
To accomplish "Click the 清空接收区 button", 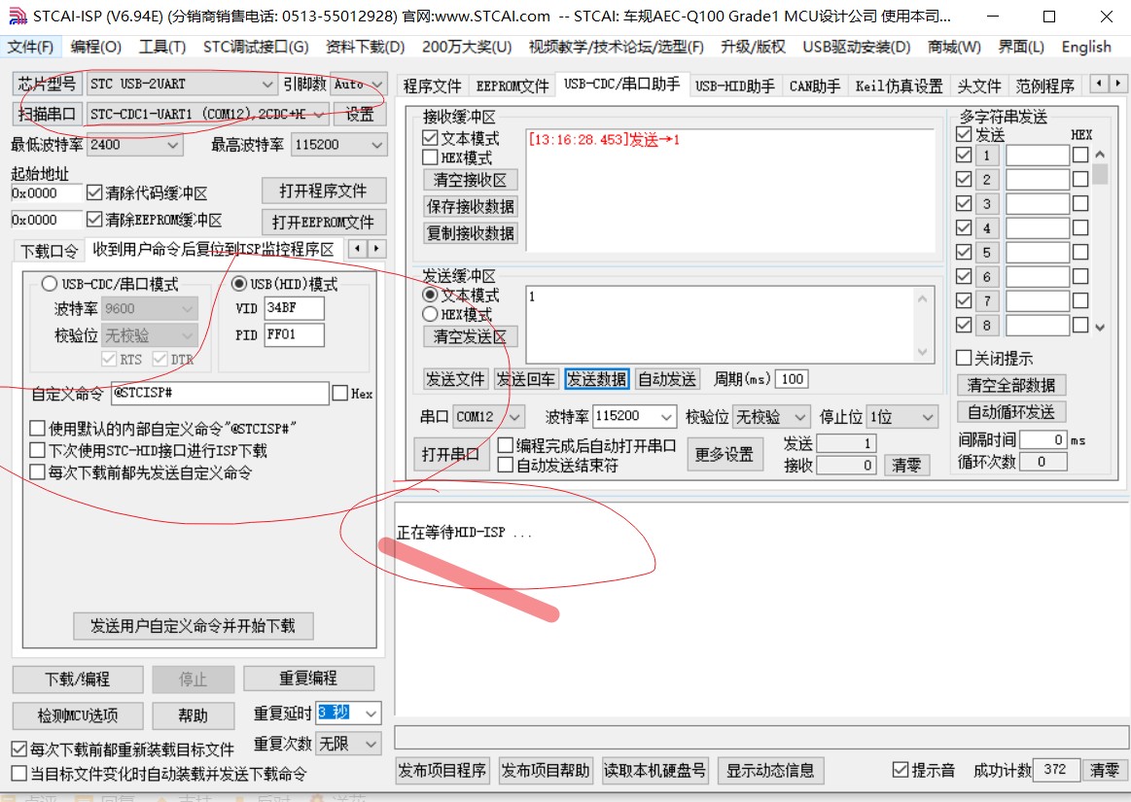I will [x=471, y=180].
